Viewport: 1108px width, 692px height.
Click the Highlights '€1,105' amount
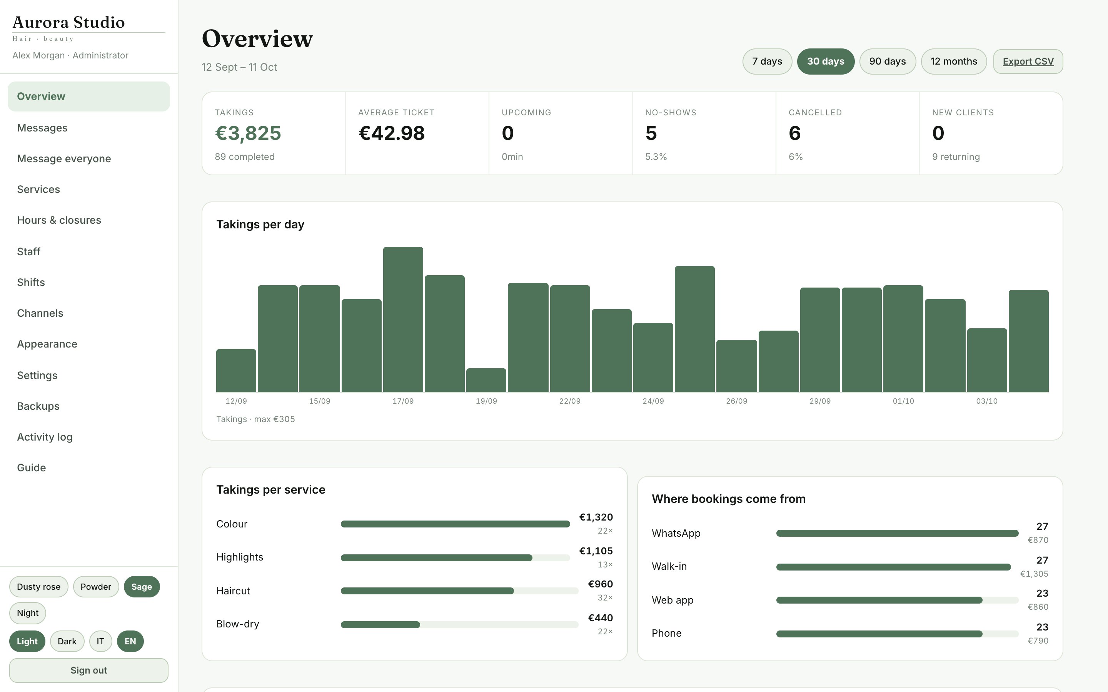[596, 551]
